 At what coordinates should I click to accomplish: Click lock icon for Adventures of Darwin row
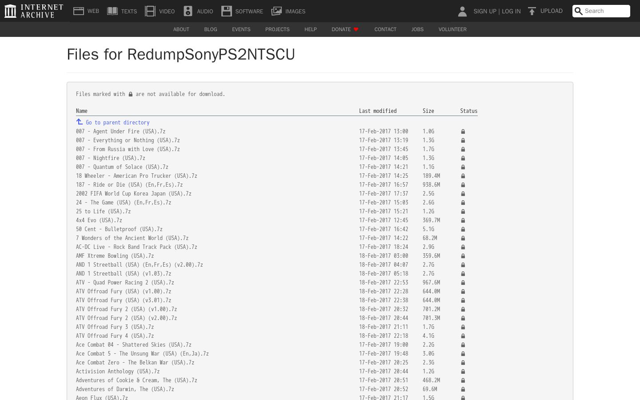click(x=463, y=389)
